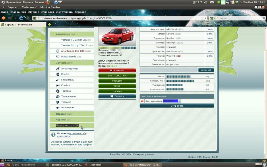267x167 pixels.
Task: Click the Передать button
Action: coord(117,81)
